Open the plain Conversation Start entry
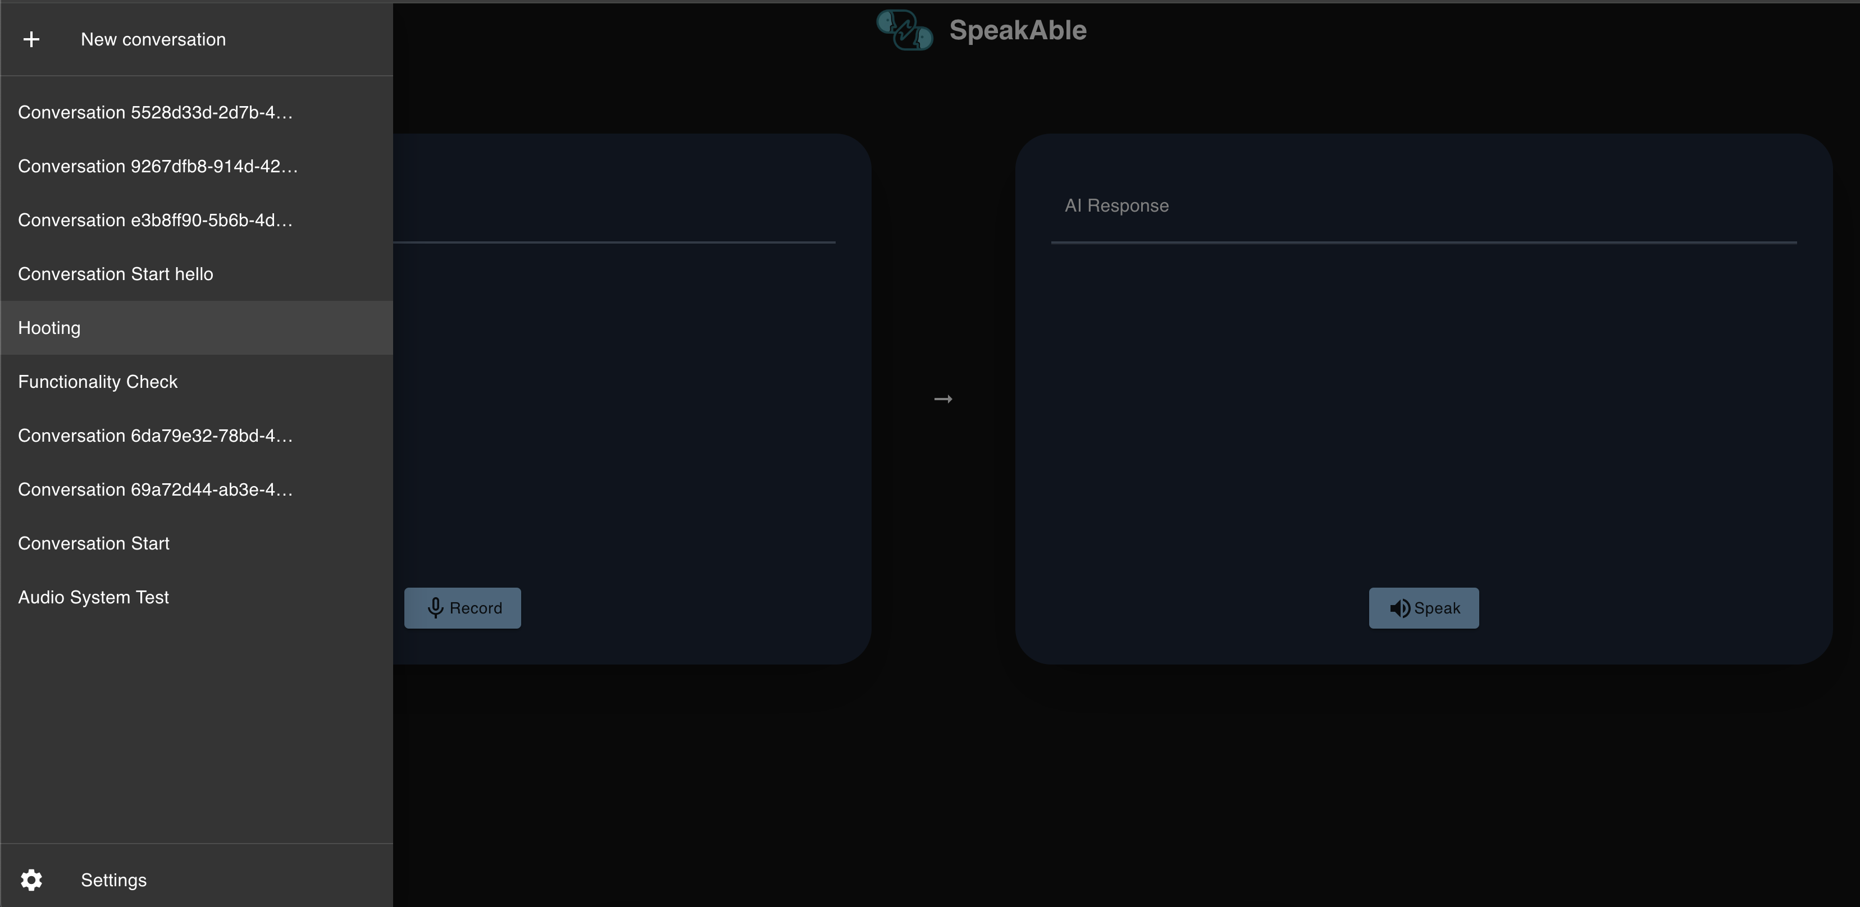Viewport: 1860px width, 907px height. point(94,543)
